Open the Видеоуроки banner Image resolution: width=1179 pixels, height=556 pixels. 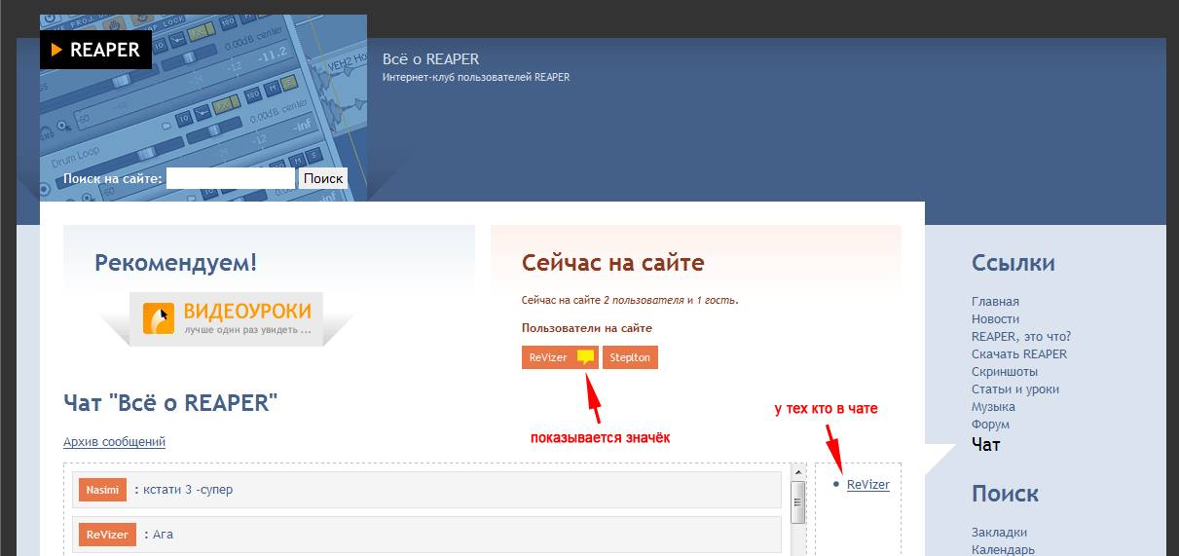click(227, 317)
